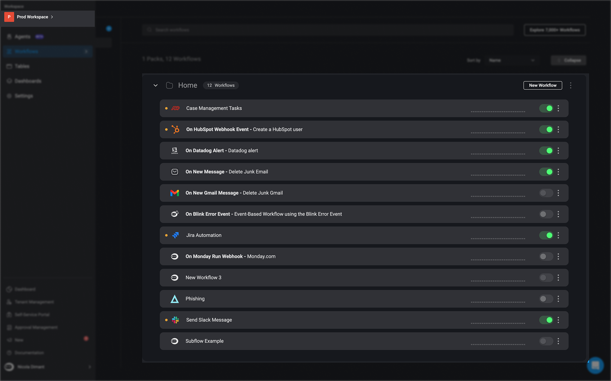Click the triangle icon of Phishing workflow
The width and height of the screenshot is (611, 381).
tap(175, 299)
